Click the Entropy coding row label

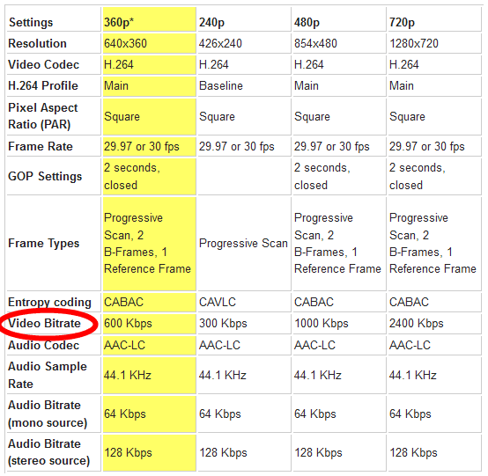click(x=54, y=302)
